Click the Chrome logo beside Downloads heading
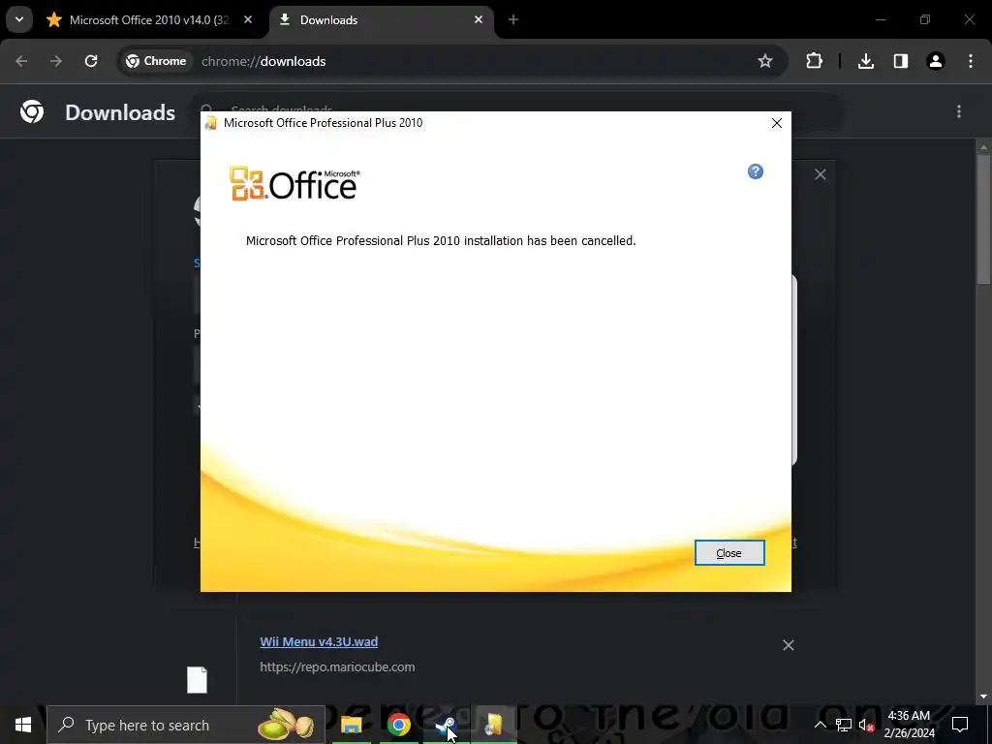 pyautogui.click(x=32, y=112)
